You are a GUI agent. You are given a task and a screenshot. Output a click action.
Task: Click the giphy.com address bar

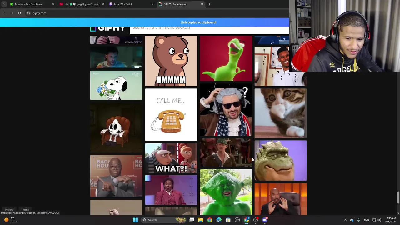click(156, 13)
